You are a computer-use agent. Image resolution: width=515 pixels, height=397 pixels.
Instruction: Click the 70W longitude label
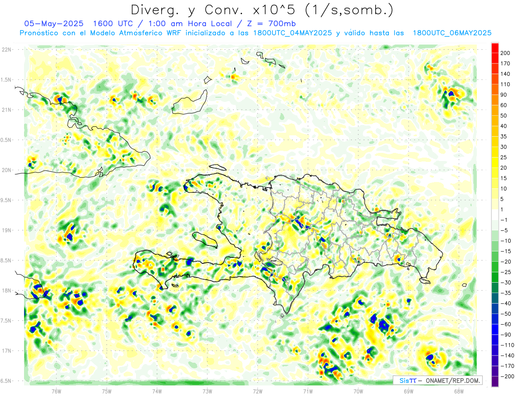358,391
